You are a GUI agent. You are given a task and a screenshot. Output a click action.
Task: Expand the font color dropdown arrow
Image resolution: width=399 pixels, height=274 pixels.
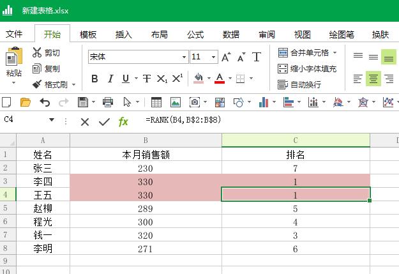[230, 78]
